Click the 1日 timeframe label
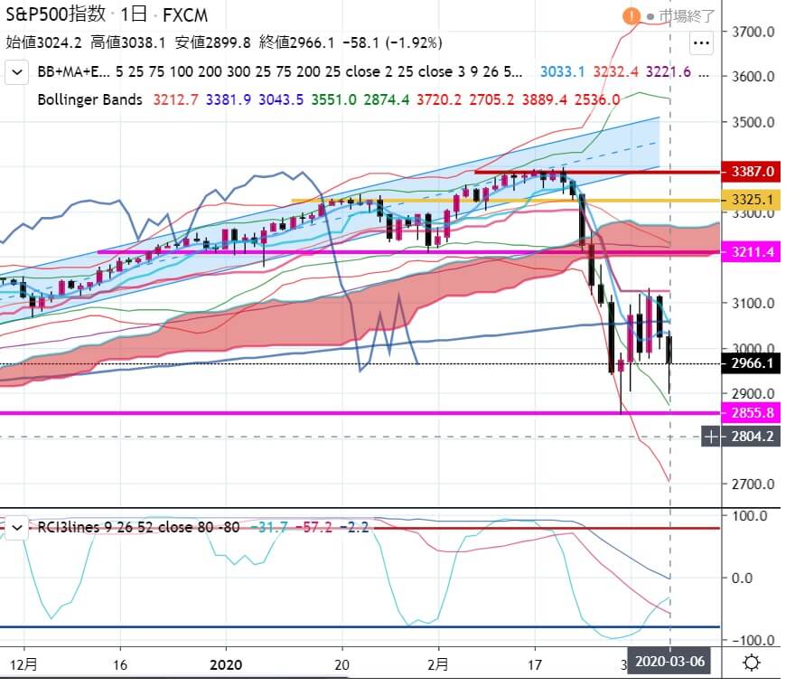 coord(134,14)
